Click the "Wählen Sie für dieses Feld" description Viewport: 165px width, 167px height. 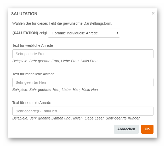[62, 23]
